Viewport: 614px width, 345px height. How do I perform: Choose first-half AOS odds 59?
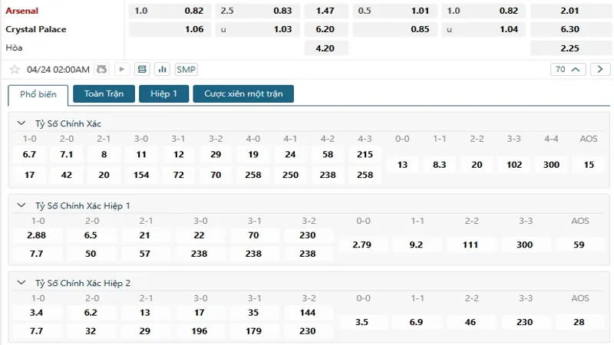click(x=580, y=245)
